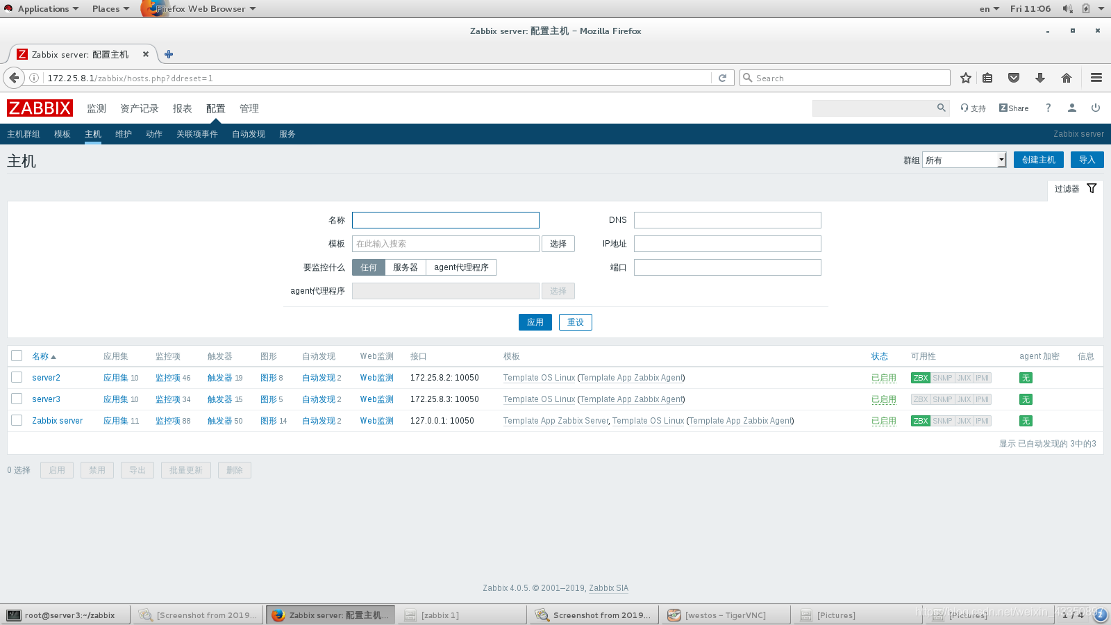The width and height of the screenshot is (1111, 625).
Task: Click the logout power icon
Action: (x=1096, y=108)
